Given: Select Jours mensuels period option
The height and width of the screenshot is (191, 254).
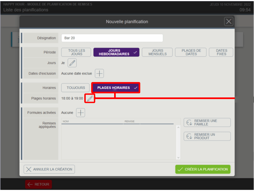Looking at the screenshot, I should [x=157, y=52].
